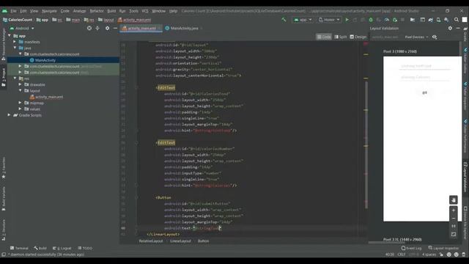Click the editor vertical scrollbar
This screenshot has height=264, width=469.
pos(366,145)
